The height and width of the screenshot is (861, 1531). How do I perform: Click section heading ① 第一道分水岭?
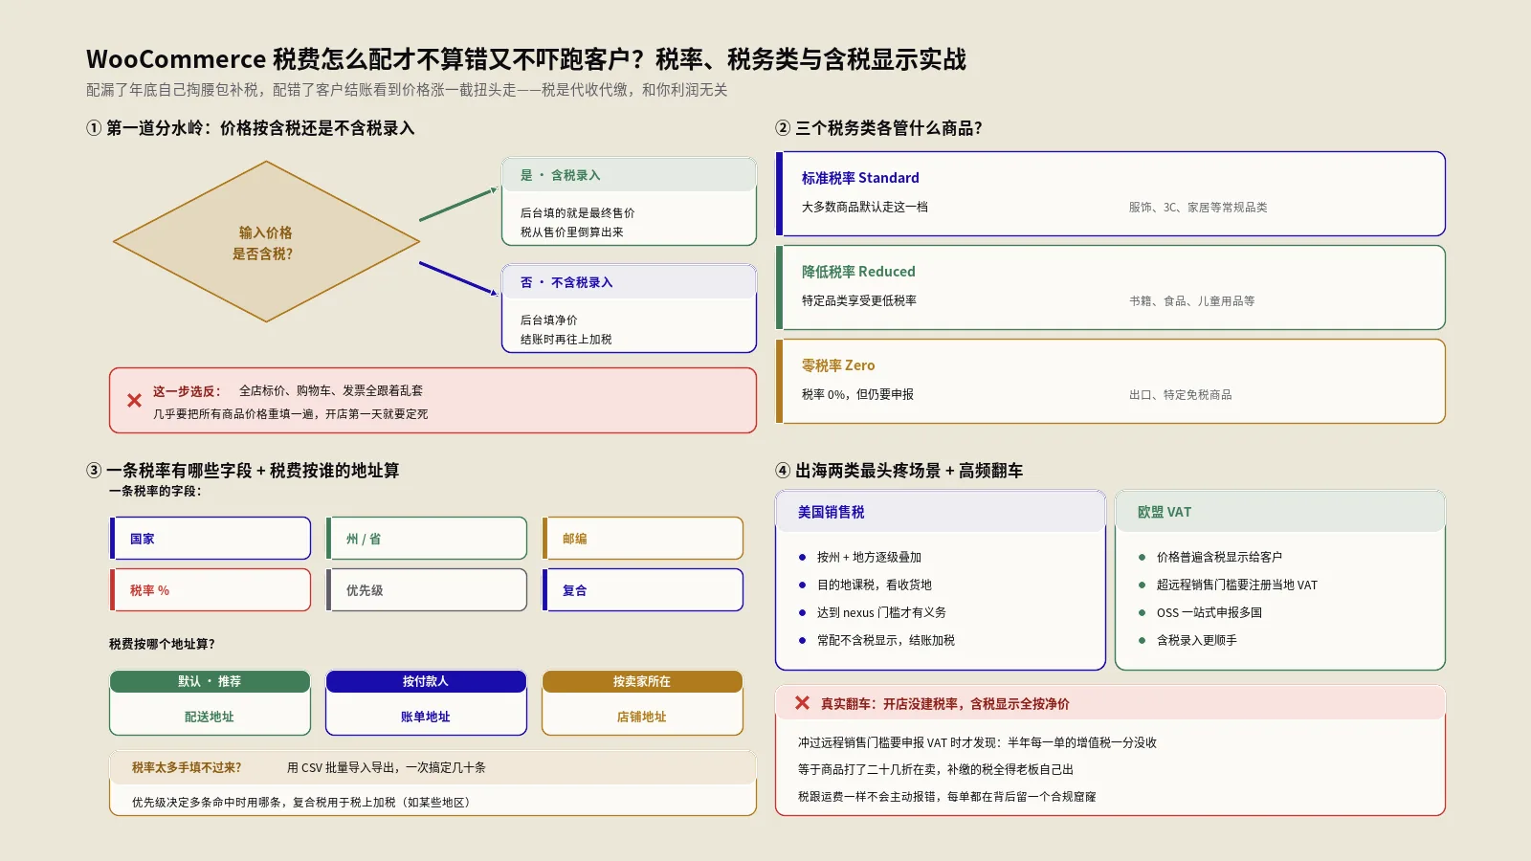(x=250, y=128)
